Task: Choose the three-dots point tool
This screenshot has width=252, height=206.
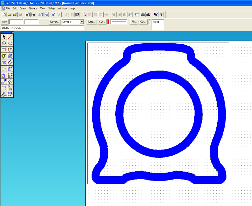Action: (x=4, y=69)
